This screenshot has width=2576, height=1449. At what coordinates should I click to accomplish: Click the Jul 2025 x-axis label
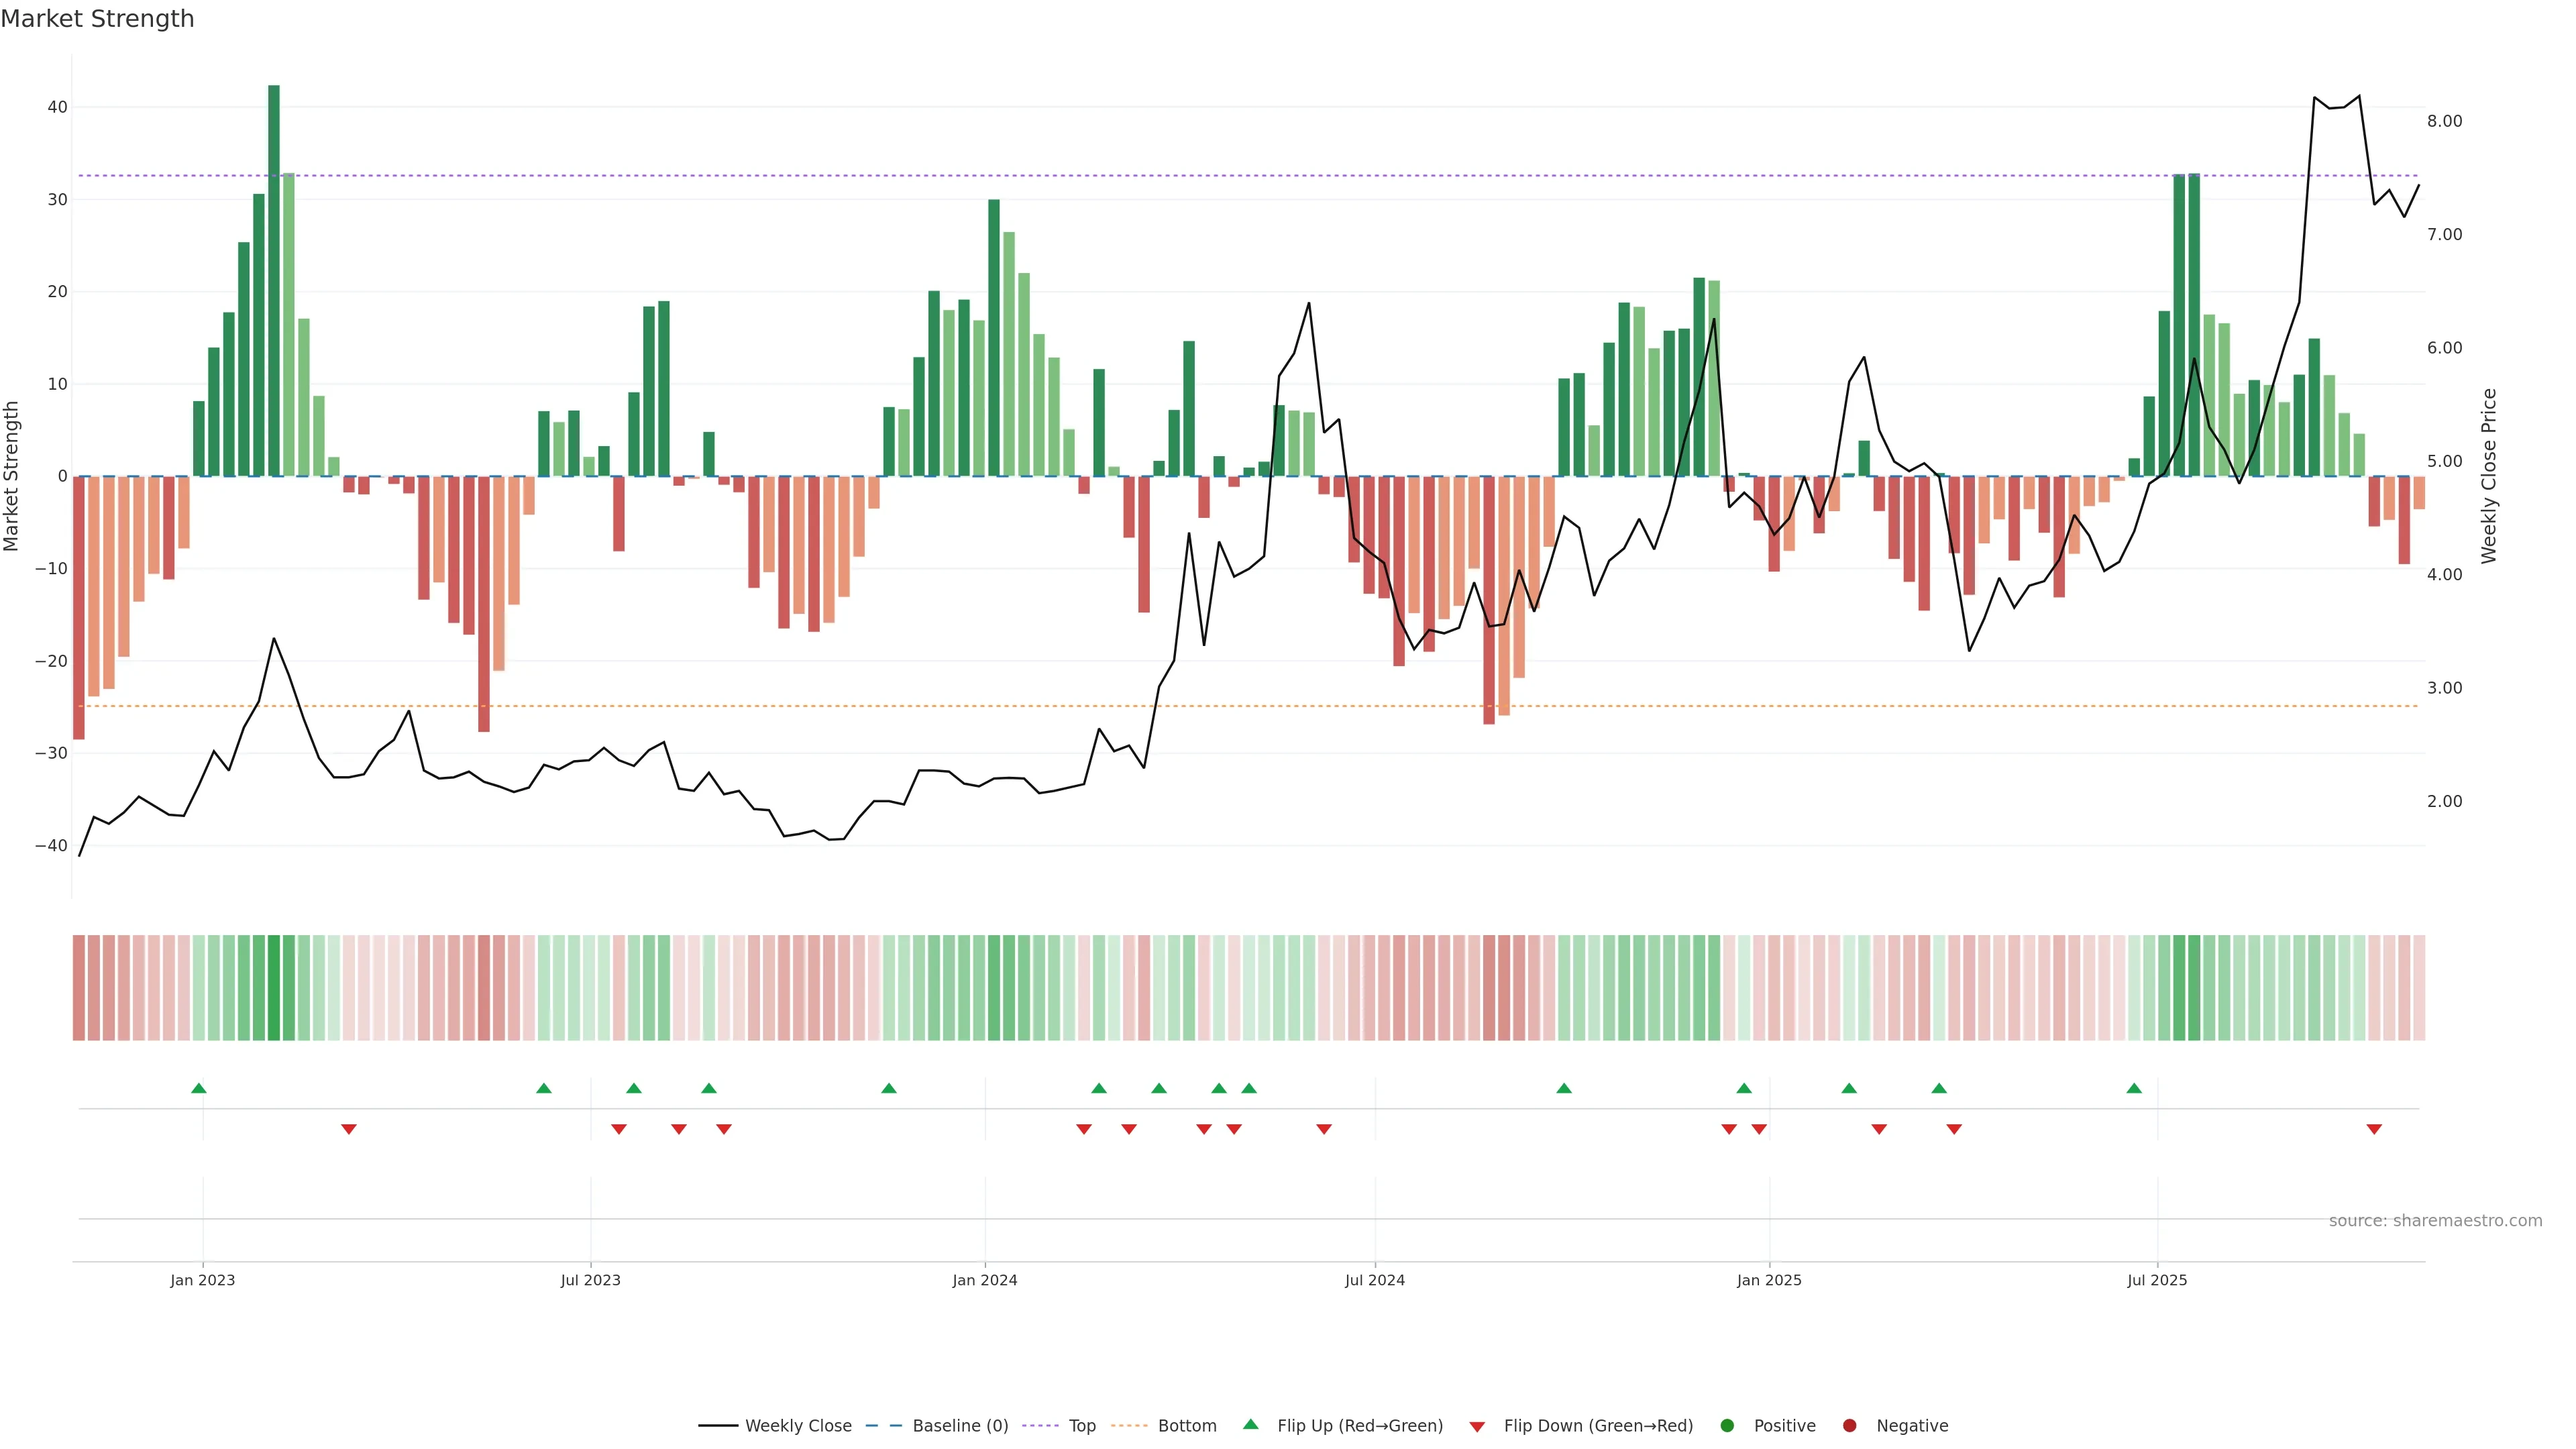[x=2157, y=1280]
